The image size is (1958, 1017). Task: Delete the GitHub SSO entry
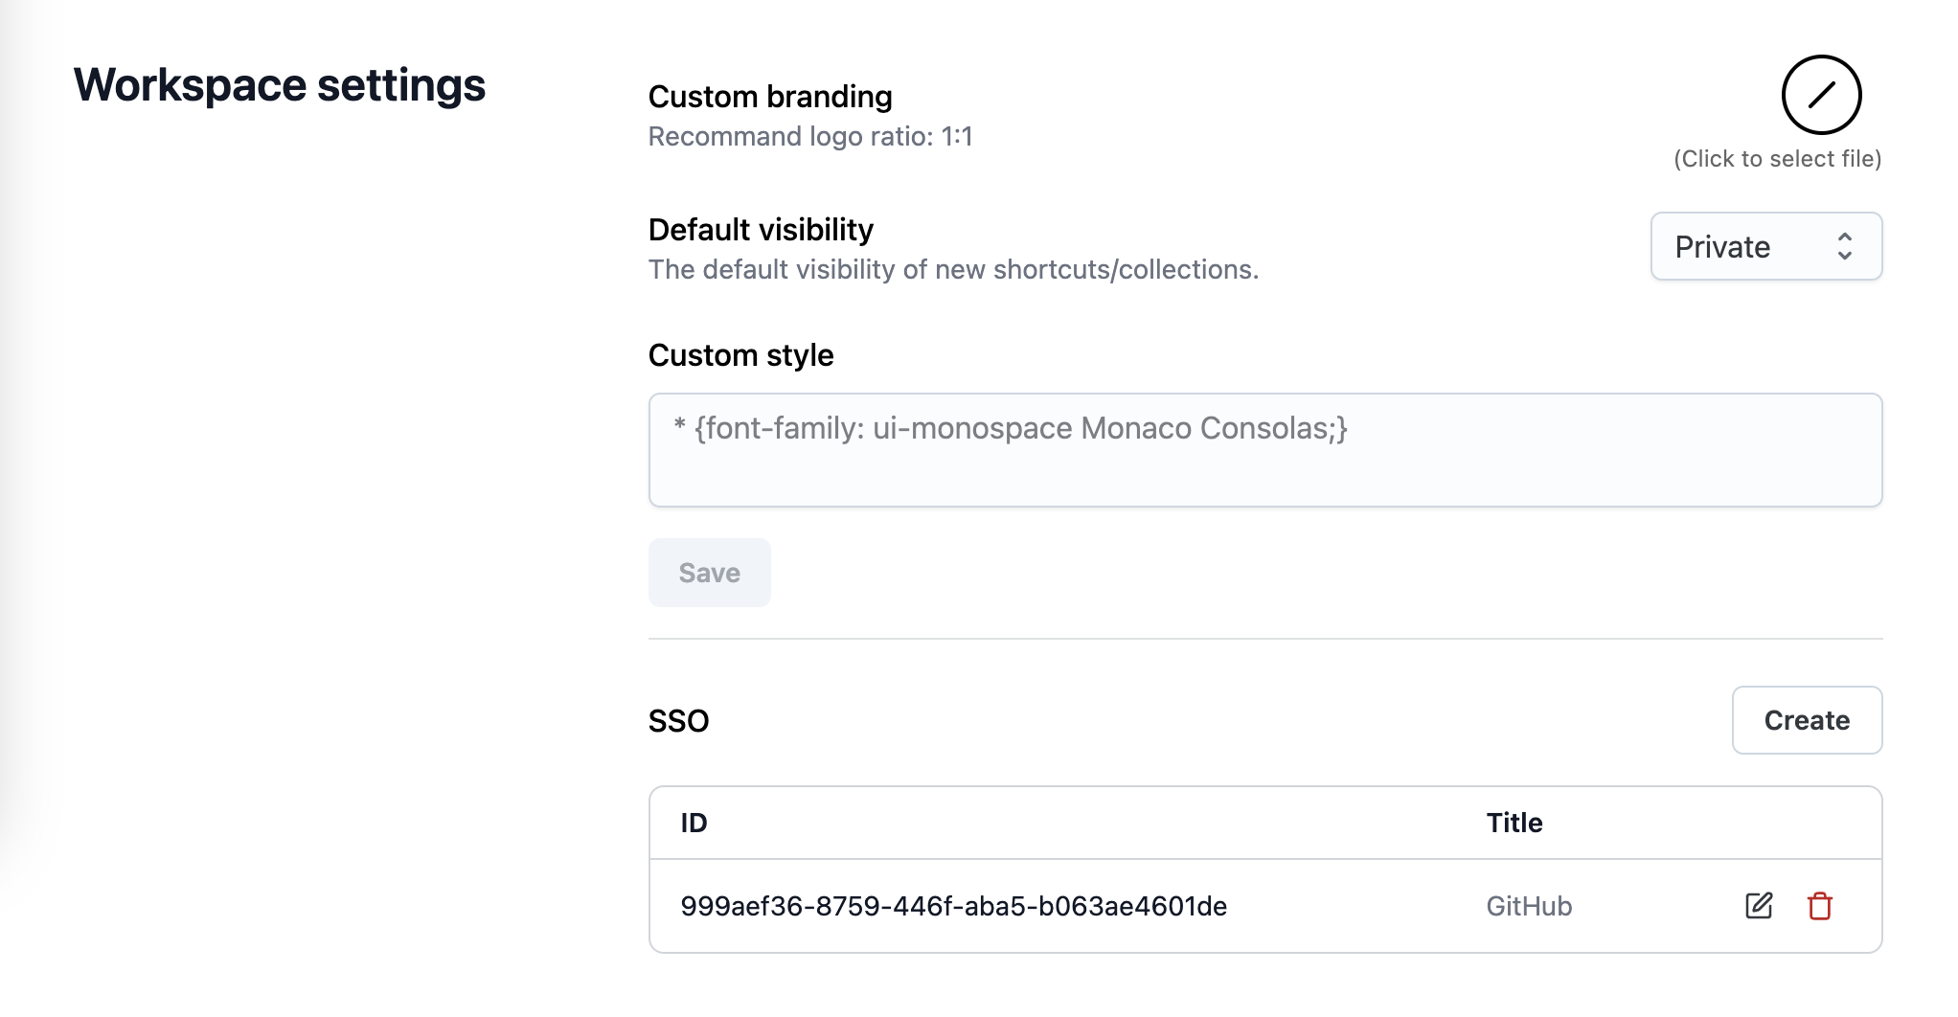pyautogui.click(x=1819, y=906)
